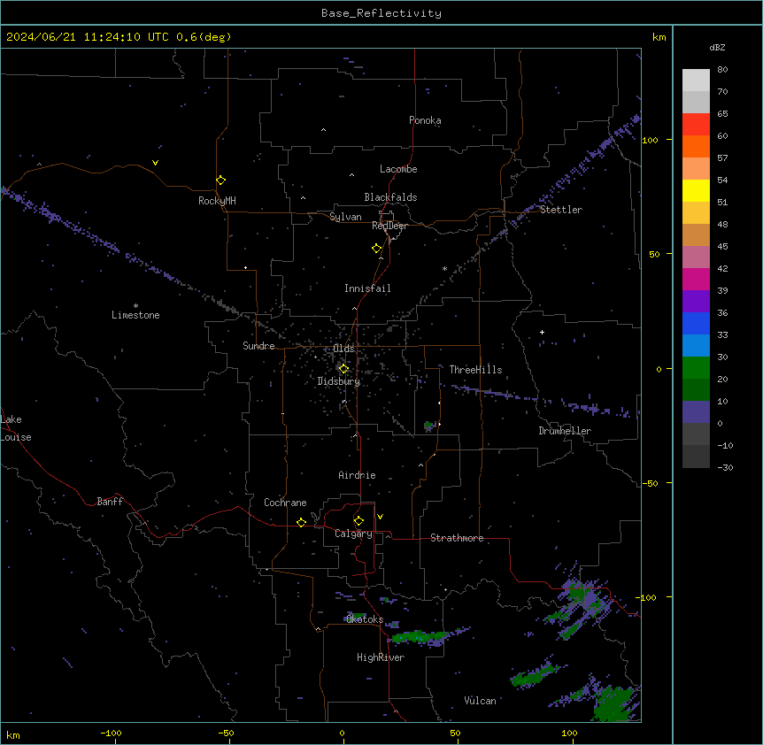This screenshot has height=745, width=763.
Task: Pick the pink 42–45 dBZ legend swatch
Action: (x=696, y=257)
